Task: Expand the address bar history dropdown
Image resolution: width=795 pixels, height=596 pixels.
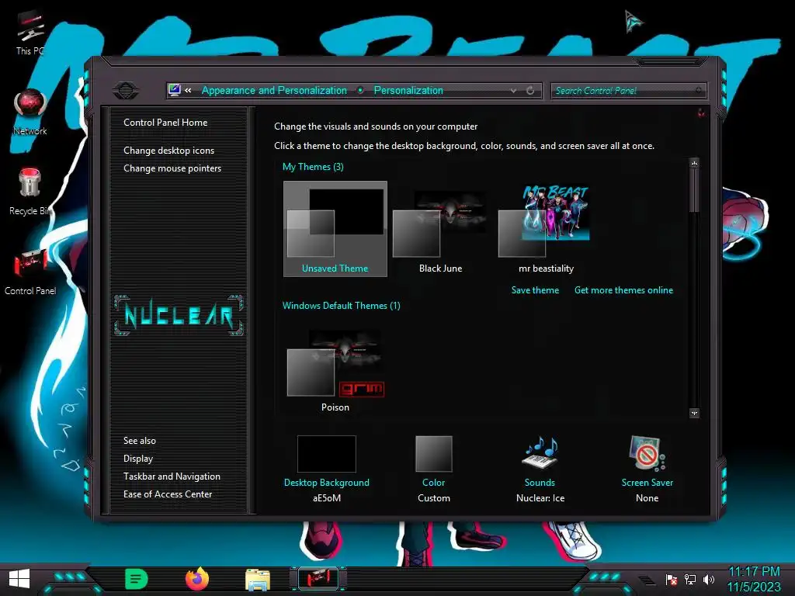Action: tap(514, 91)
